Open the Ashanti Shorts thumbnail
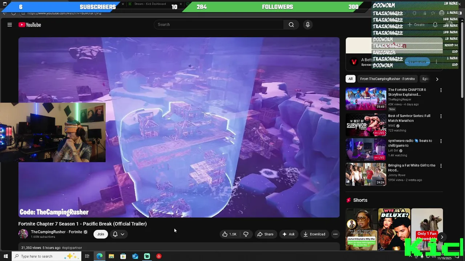This screenshot has height=261, width=465. (361, 229)
